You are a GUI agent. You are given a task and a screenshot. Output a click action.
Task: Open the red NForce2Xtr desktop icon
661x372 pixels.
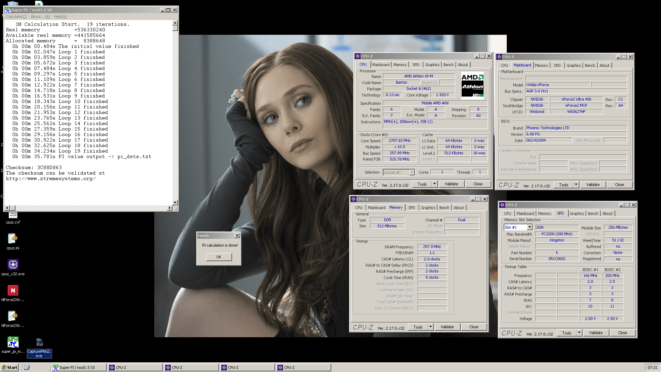13,290
